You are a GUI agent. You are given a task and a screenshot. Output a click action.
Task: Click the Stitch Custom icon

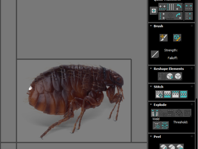pos(184,94)
